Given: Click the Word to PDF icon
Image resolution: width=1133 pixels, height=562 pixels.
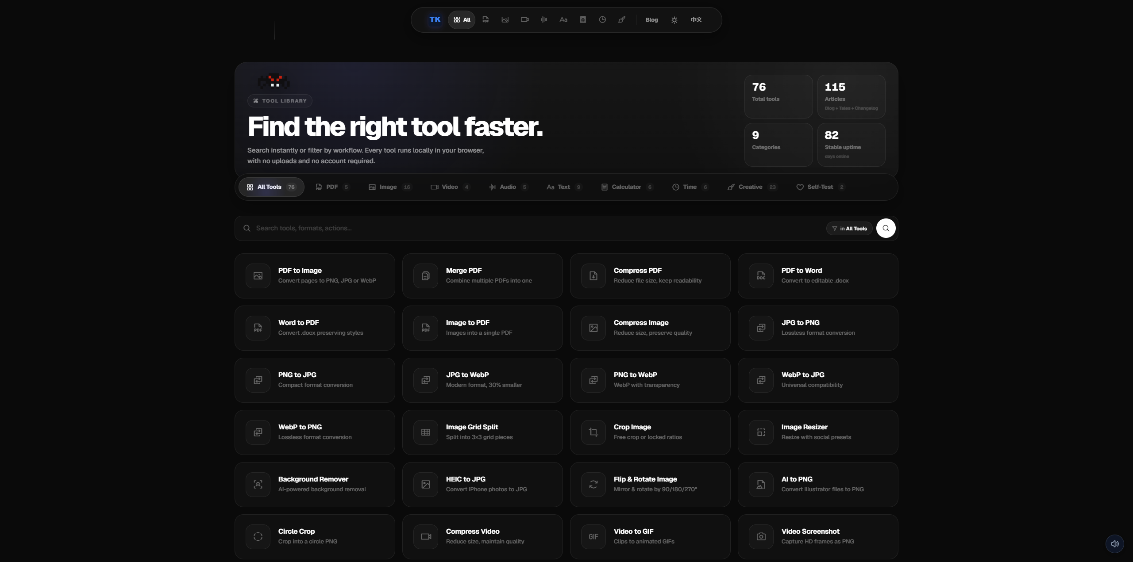Looking at the screenshot, I should pos(258,328).
